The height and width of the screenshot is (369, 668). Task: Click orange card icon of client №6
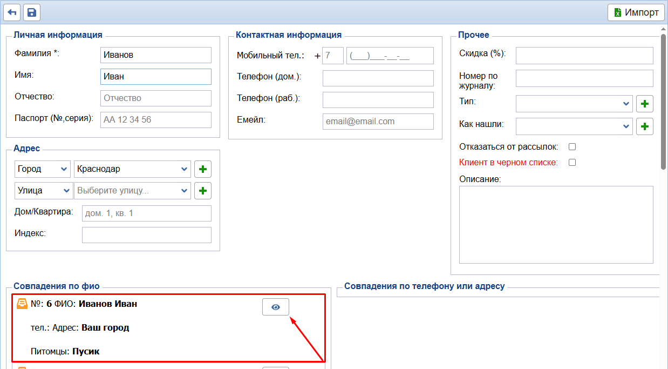coord(22,304)
